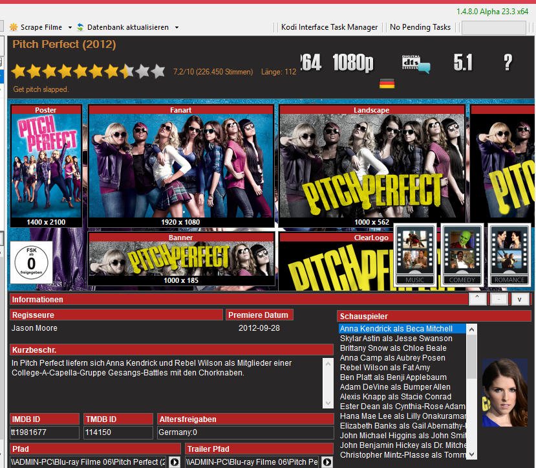Viewport: 536px width, 468px height.
Task: Open the Poster image thumbnail
Action: [x=46, y=166]
